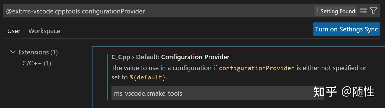Switch to the Workspace settings tab
Viewport: 385px width, 108px height.
point(44,31)
